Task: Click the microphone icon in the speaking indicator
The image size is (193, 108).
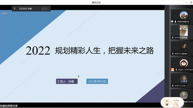Action: click(15, 9)
